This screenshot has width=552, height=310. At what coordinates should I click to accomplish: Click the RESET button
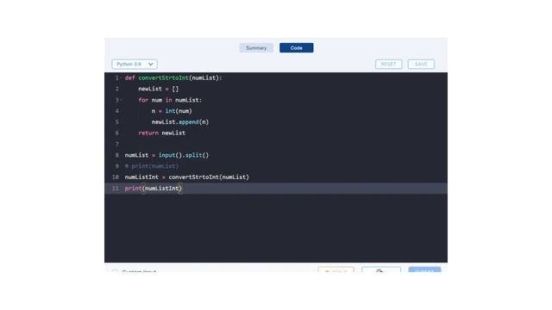pos(389,64)
